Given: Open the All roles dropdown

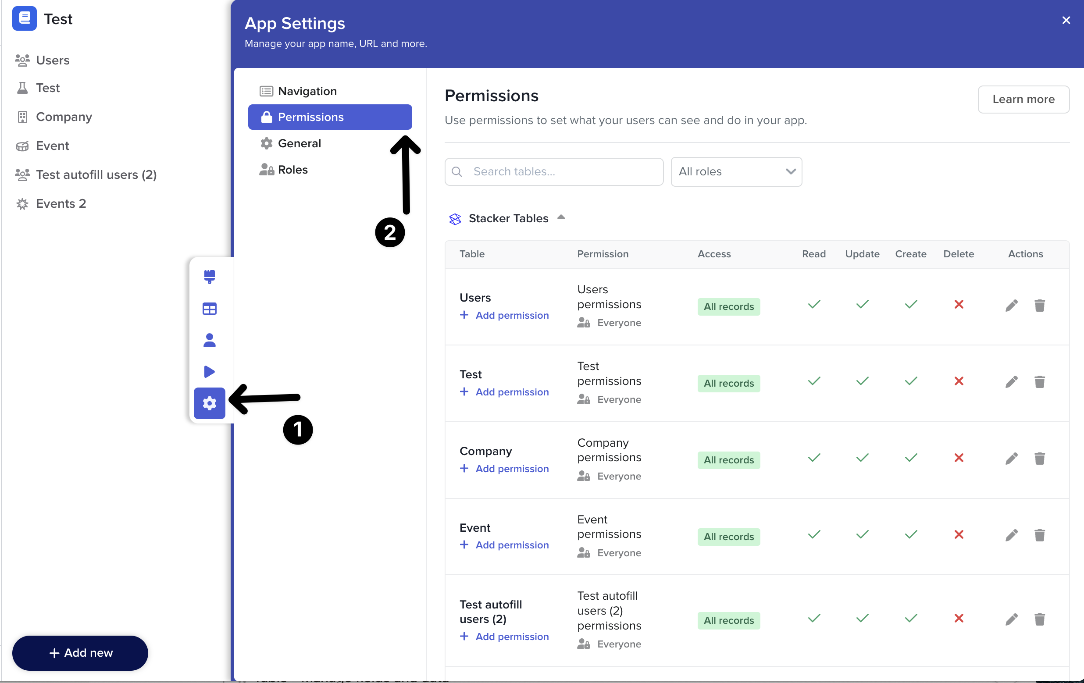Looking at the screenshot, I should pyautogui.click(x=736, y=172).
